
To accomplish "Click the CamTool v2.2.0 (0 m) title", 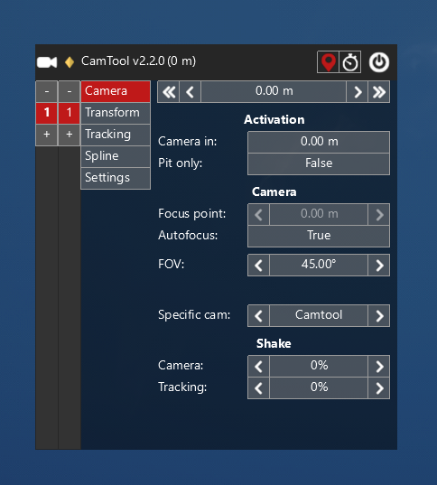I will tap(138, 61).
